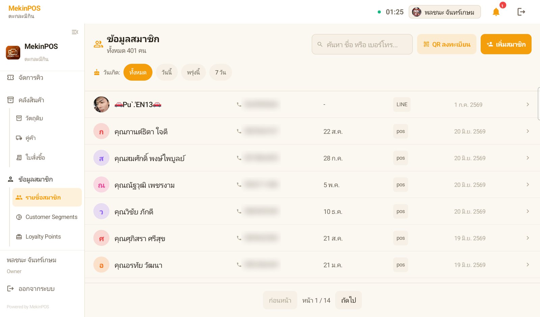The image size is (540, 317).
Task: Click the phone icon for คุณสมศักดิ์ พงษ์ไพบูลย์
Action: point(239,158)
